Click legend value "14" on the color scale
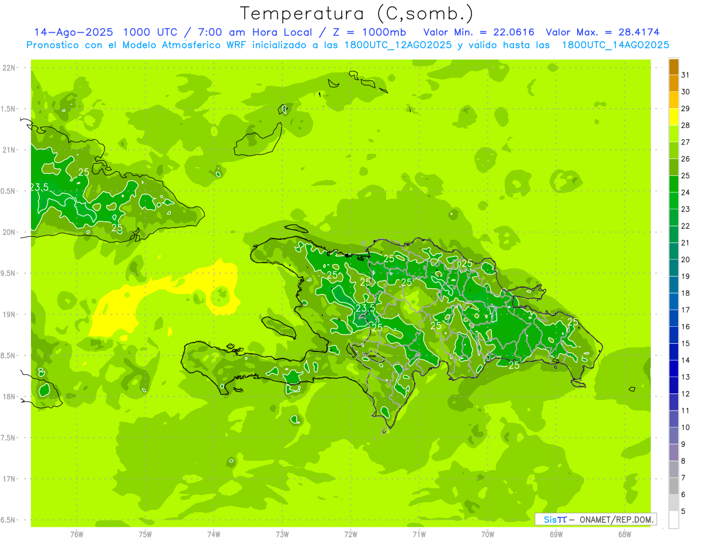The image size is (701, 542). click(x=686, y=360)
